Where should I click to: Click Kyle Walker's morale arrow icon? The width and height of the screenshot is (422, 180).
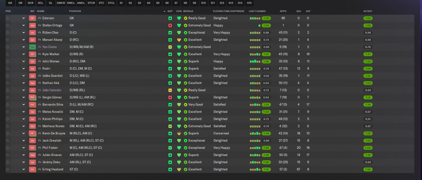pyautogui.click(x=186, y=54)
